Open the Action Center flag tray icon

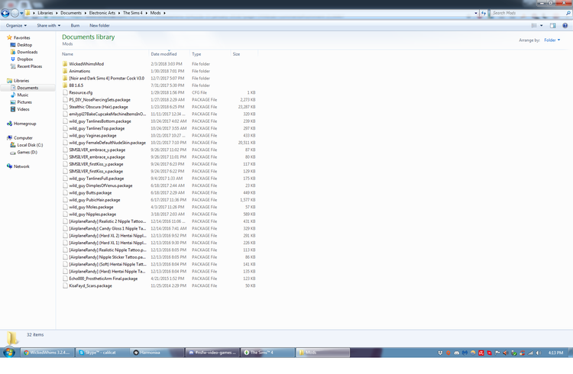[x=497, y=353]
